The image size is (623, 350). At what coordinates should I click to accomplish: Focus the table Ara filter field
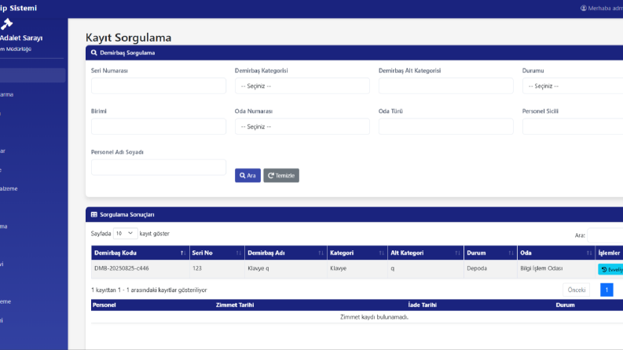[x=605, y=235]
